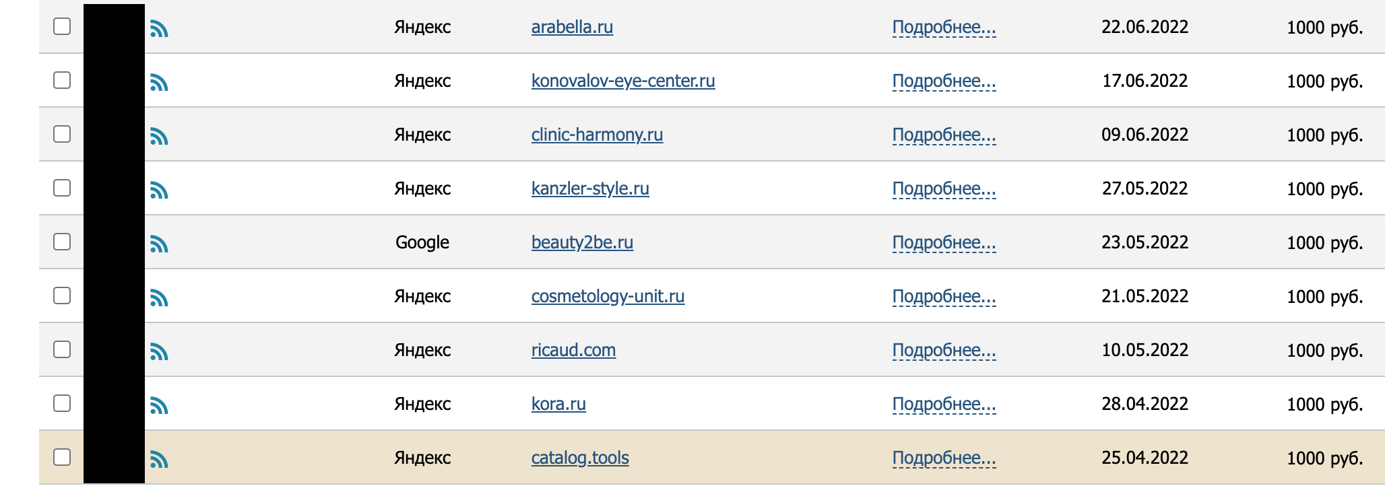The image size is (1385, 486).
Task: Select the beauty2be.ru row checkbox
Action: [62, 242]
